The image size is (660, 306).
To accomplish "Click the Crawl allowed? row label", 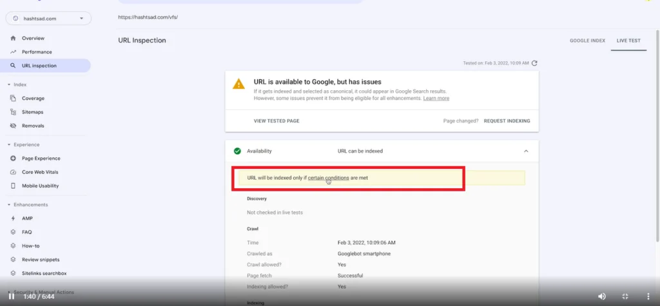I will [264, 265].
